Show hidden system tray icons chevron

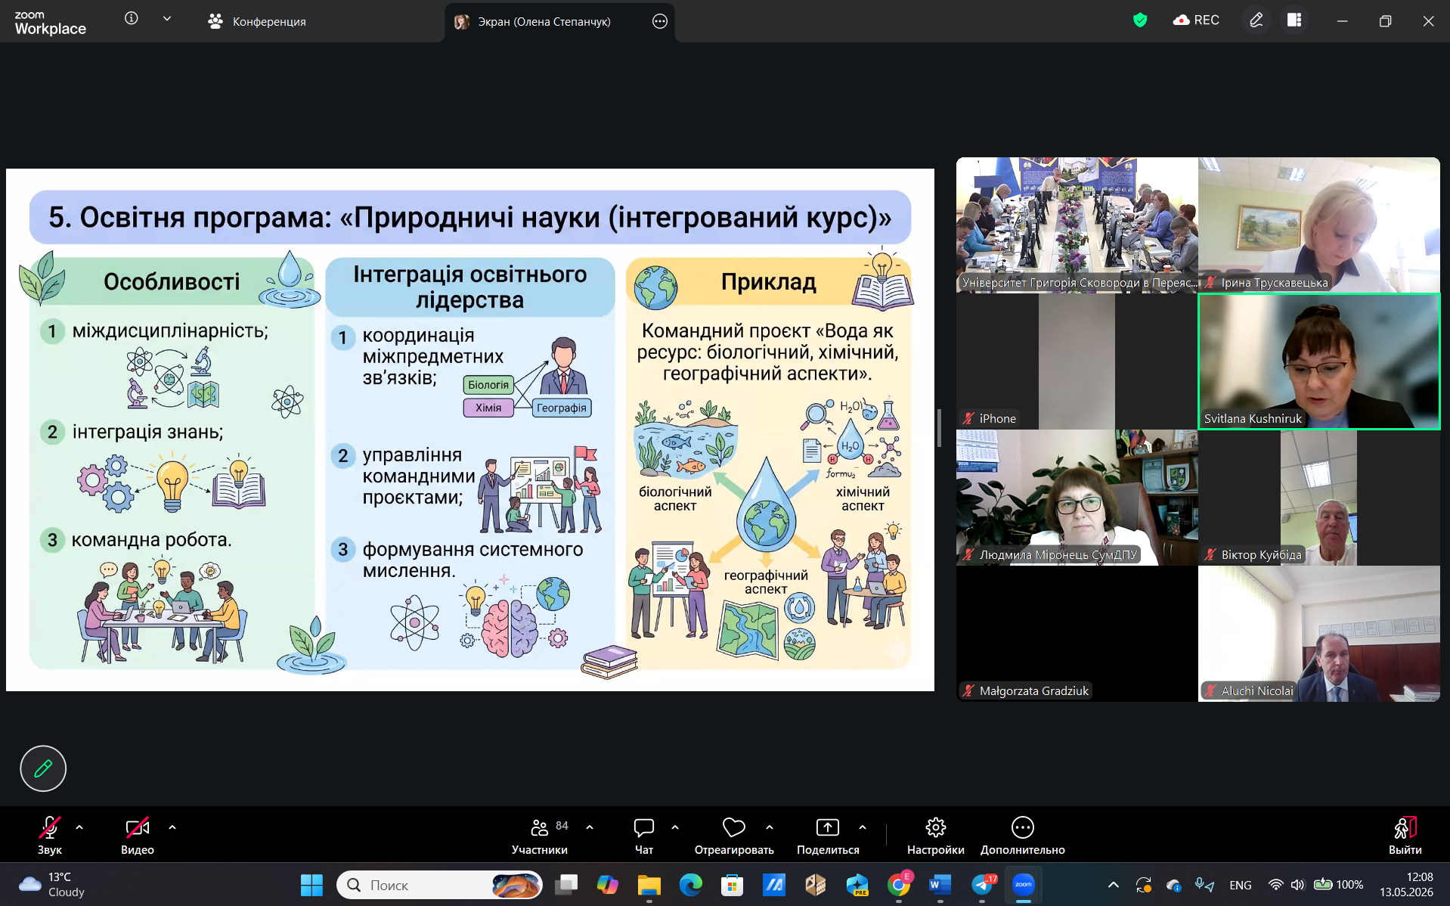(1114, 885)
